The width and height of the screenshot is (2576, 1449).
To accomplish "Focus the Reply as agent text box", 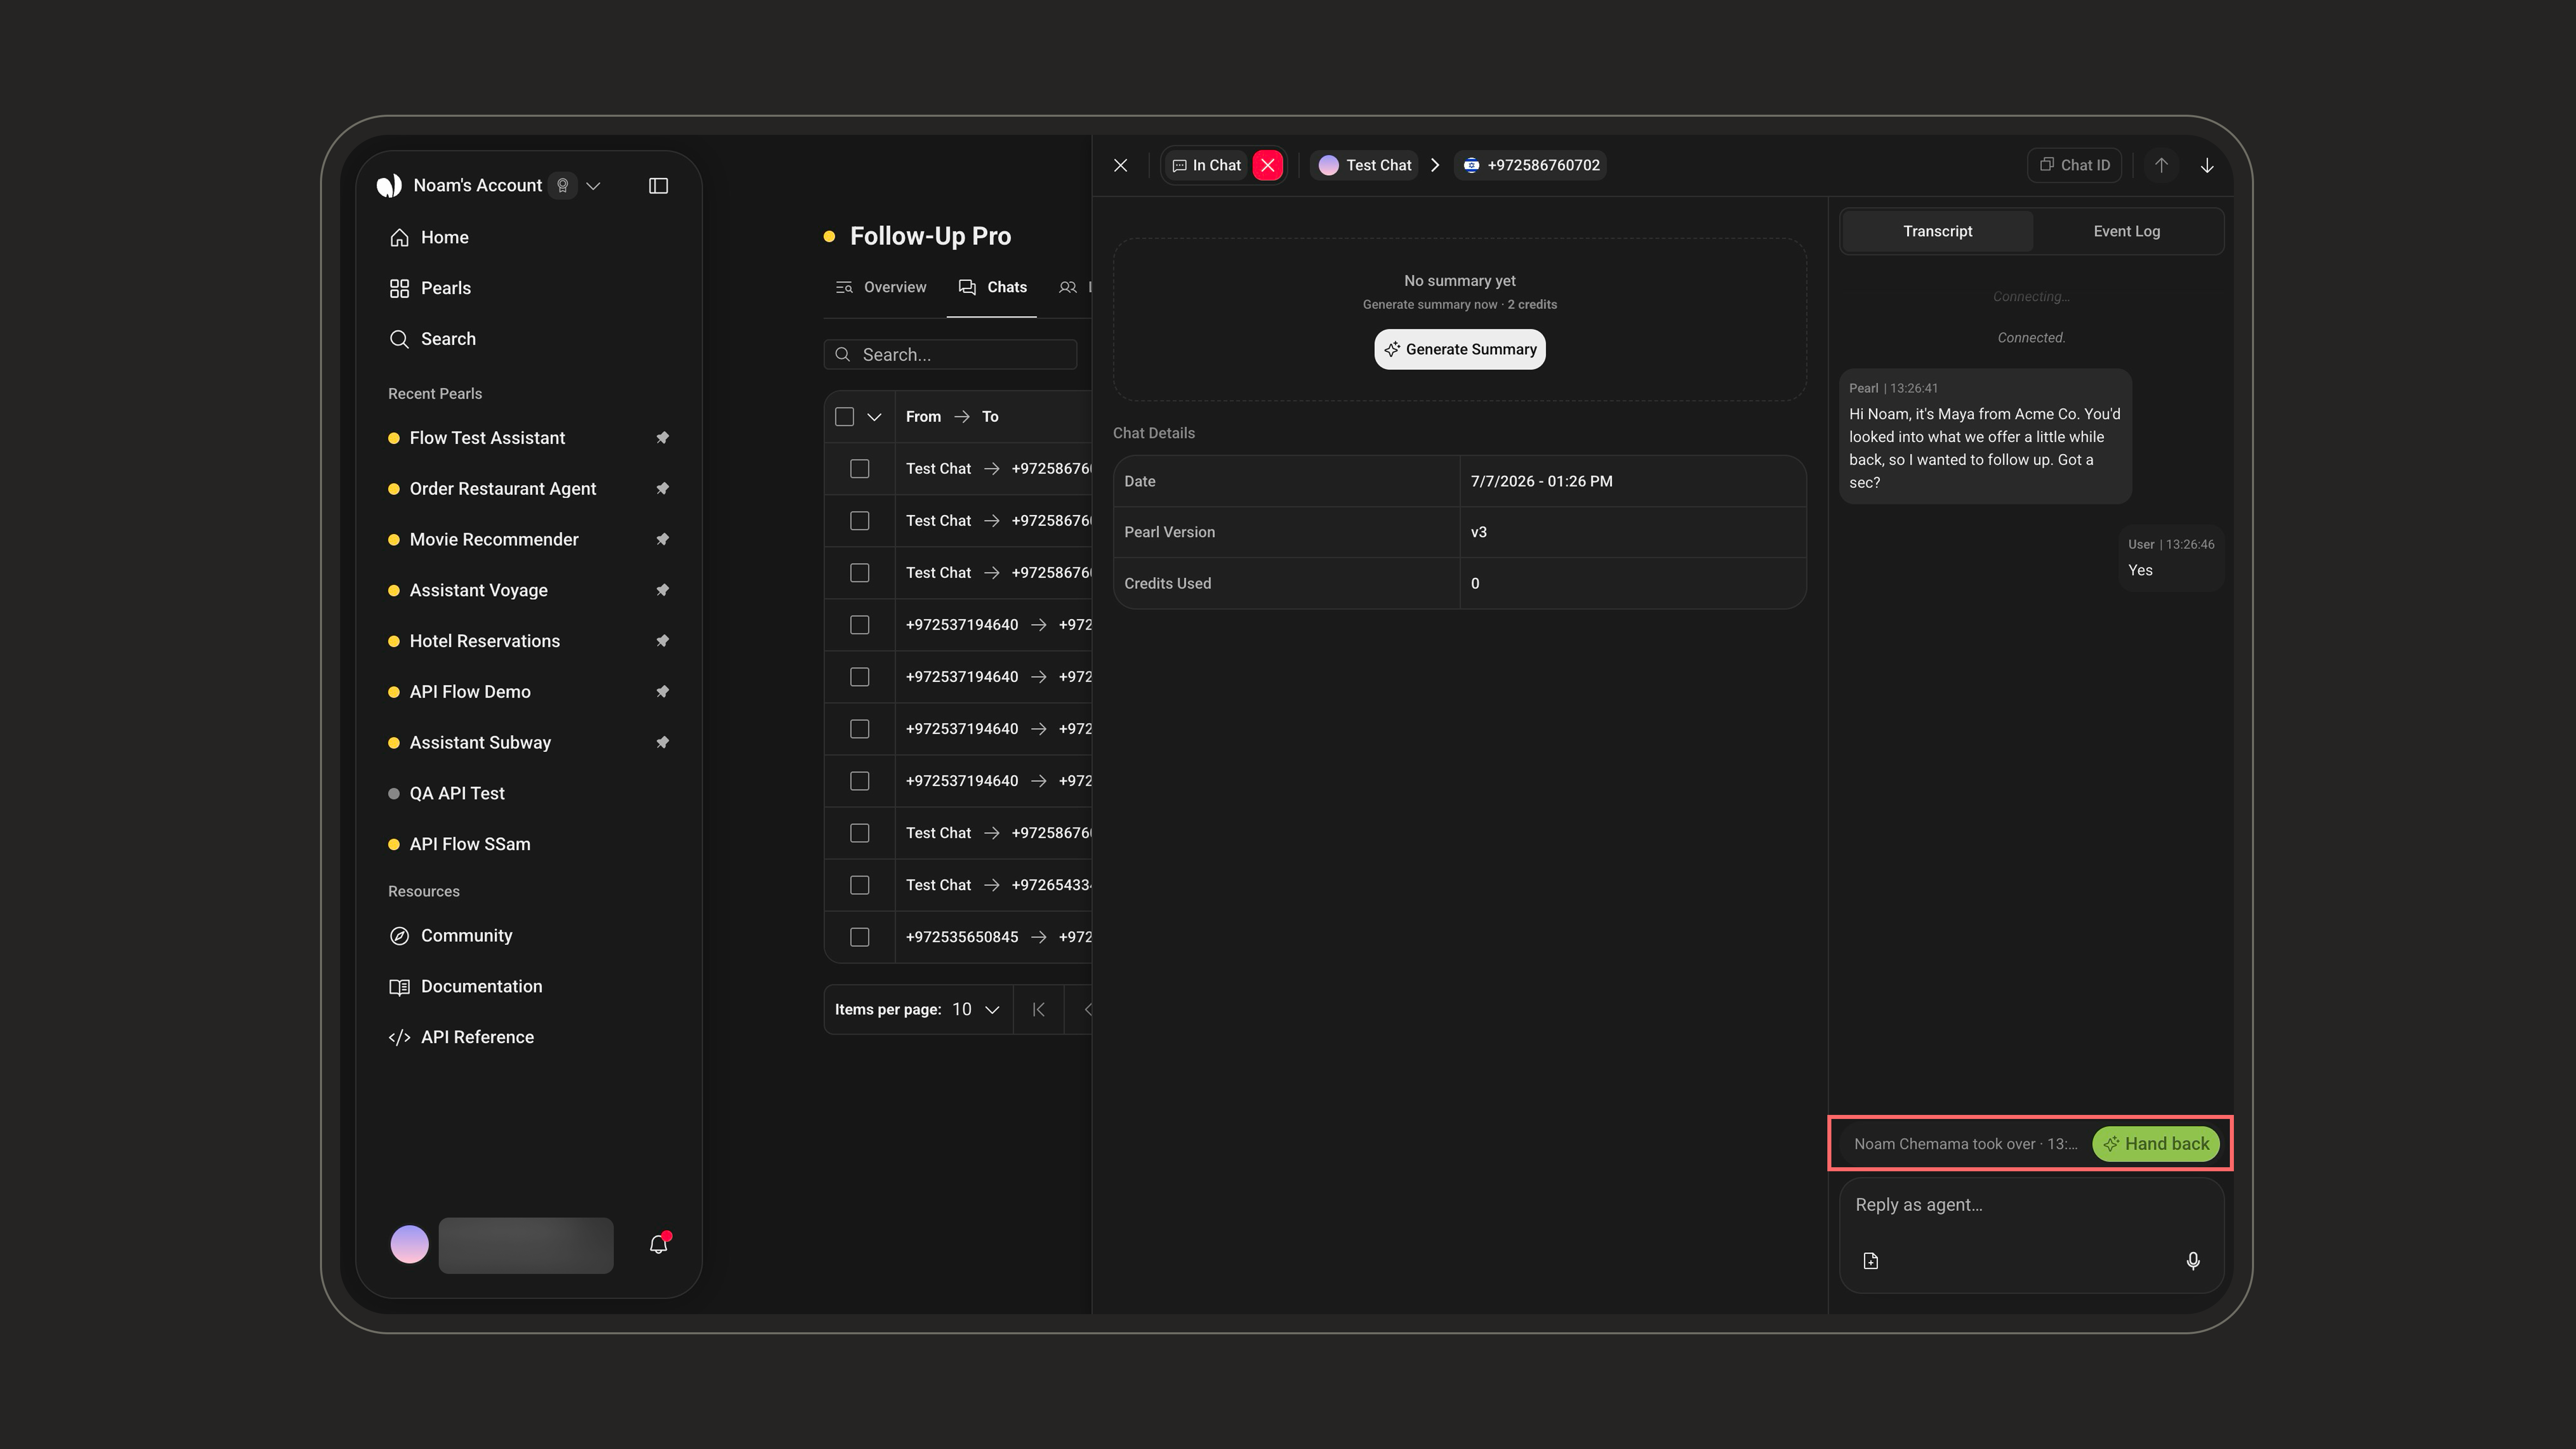I will pos(2031,1206).
